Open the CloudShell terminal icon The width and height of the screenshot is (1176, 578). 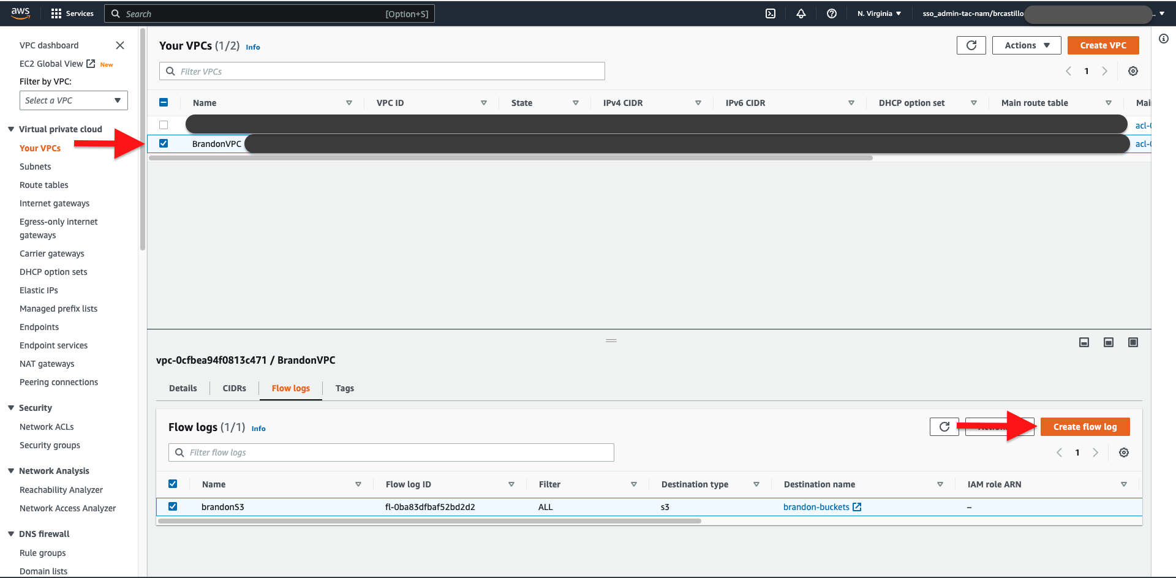[x=771, y=13]
